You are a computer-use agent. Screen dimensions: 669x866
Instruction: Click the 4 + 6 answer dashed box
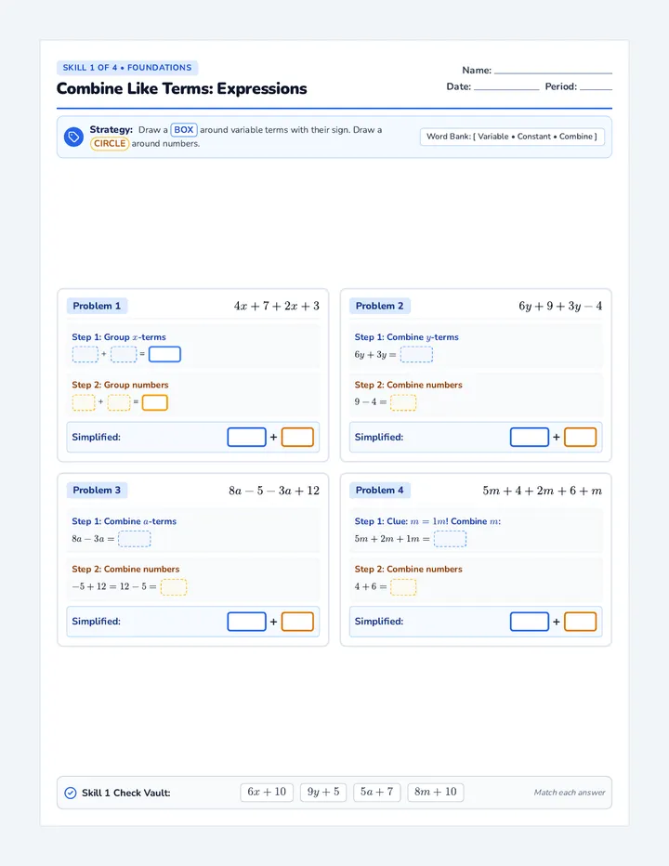[x=403, y=586]
